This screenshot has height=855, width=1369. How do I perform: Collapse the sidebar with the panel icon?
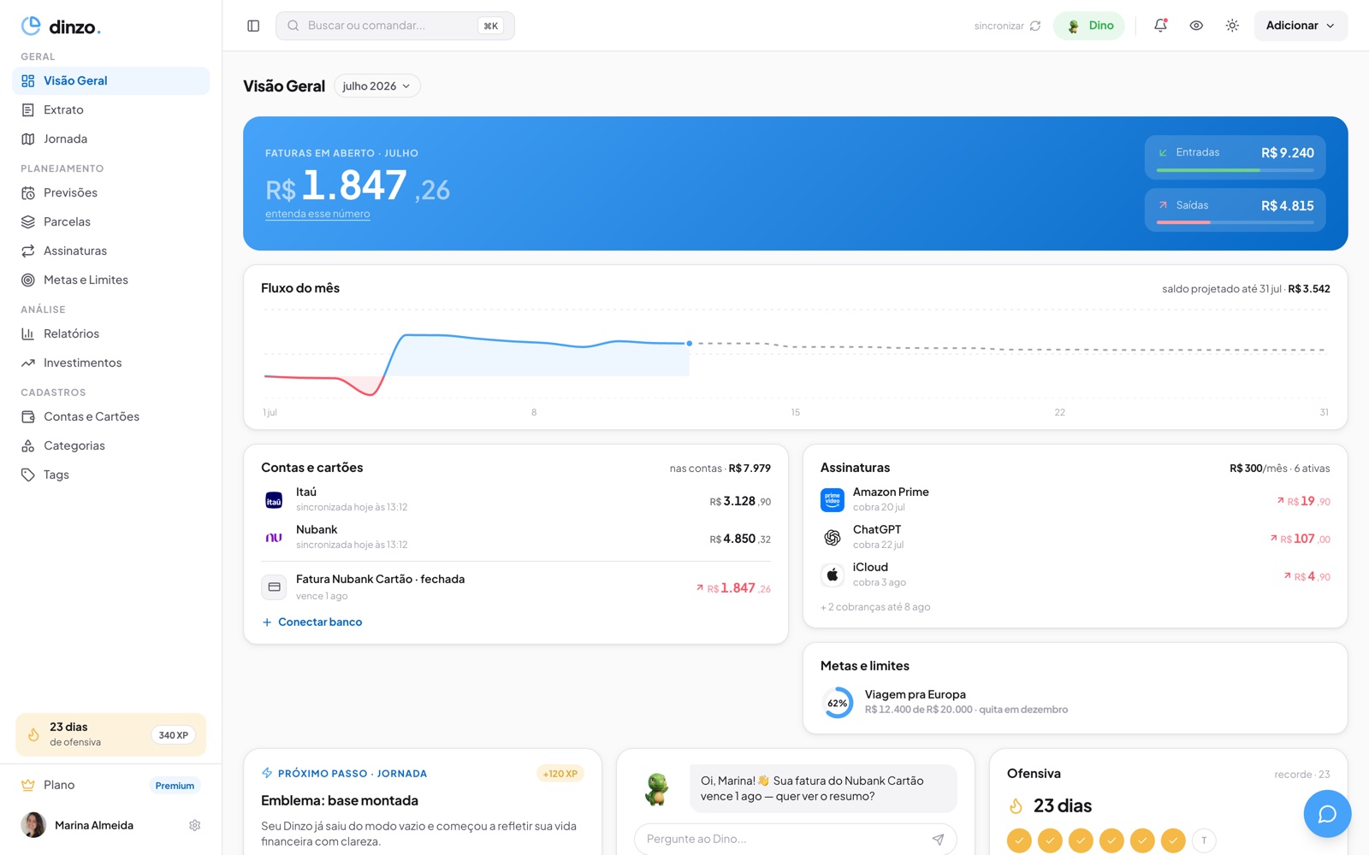click(253, 26)
